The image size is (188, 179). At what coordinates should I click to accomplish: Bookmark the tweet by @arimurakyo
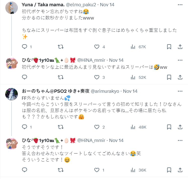pyautogui.click(x=169, y=127)
